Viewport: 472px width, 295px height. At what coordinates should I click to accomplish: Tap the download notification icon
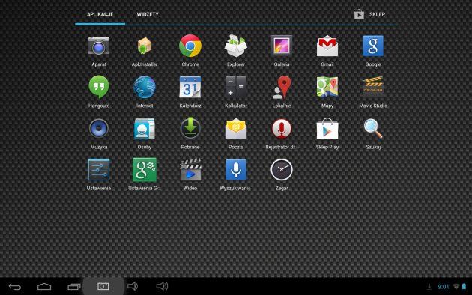(x=429, y=287)
